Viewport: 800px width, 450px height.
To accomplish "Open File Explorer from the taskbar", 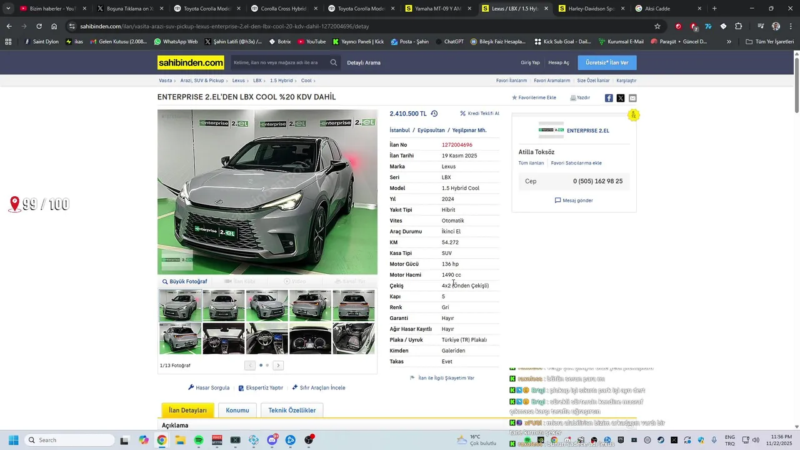I will (x=180, y=440).
